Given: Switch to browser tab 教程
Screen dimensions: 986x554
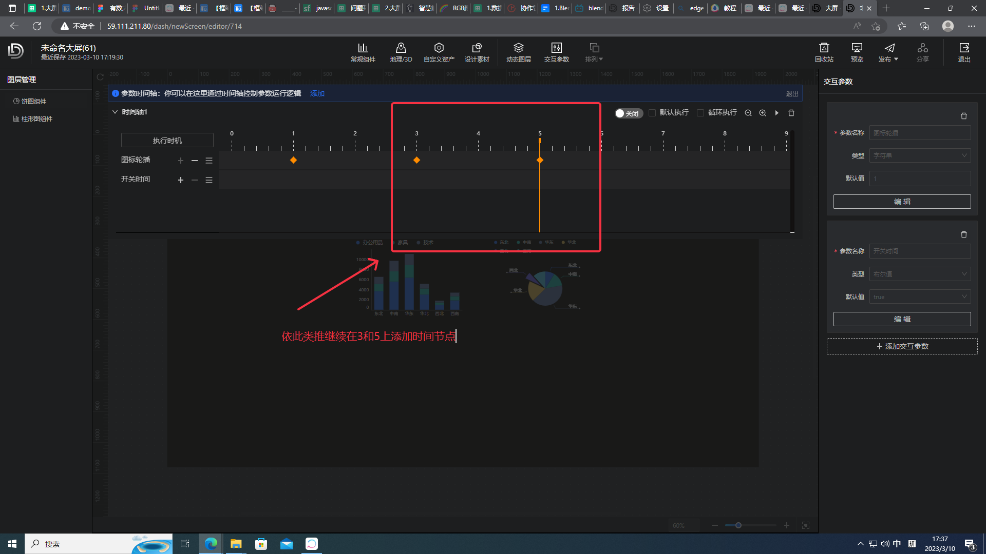Looking at the screenshot, I should point(725,8).
